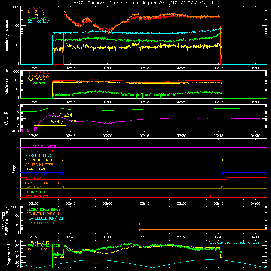Click the yellow flare-interval bar in GOES panel
This screenshot has width=271, height=271.
click(49, 125)
